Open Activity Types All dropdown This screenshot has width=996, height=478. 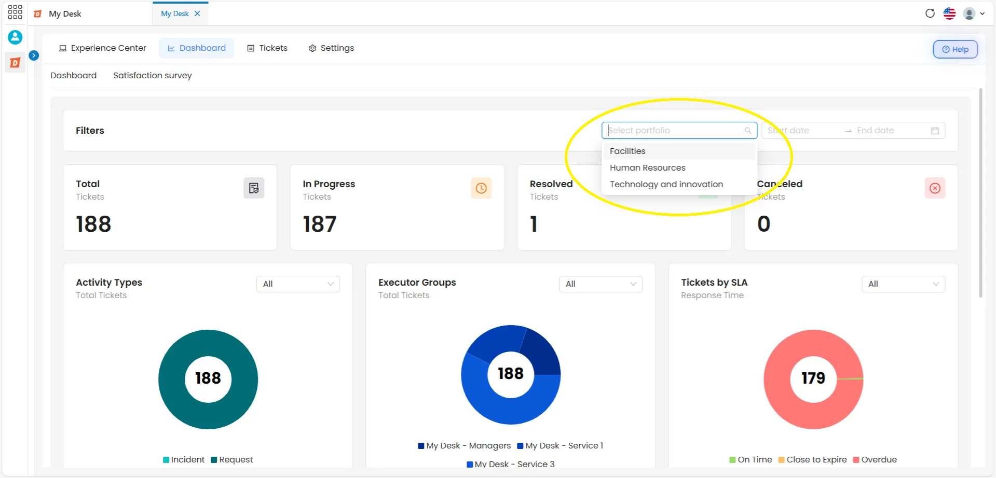[x=298, y=284]
